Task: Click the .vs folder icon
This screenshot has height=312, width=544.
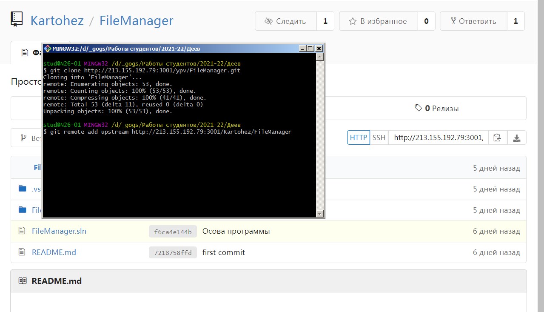Action: 23,189
